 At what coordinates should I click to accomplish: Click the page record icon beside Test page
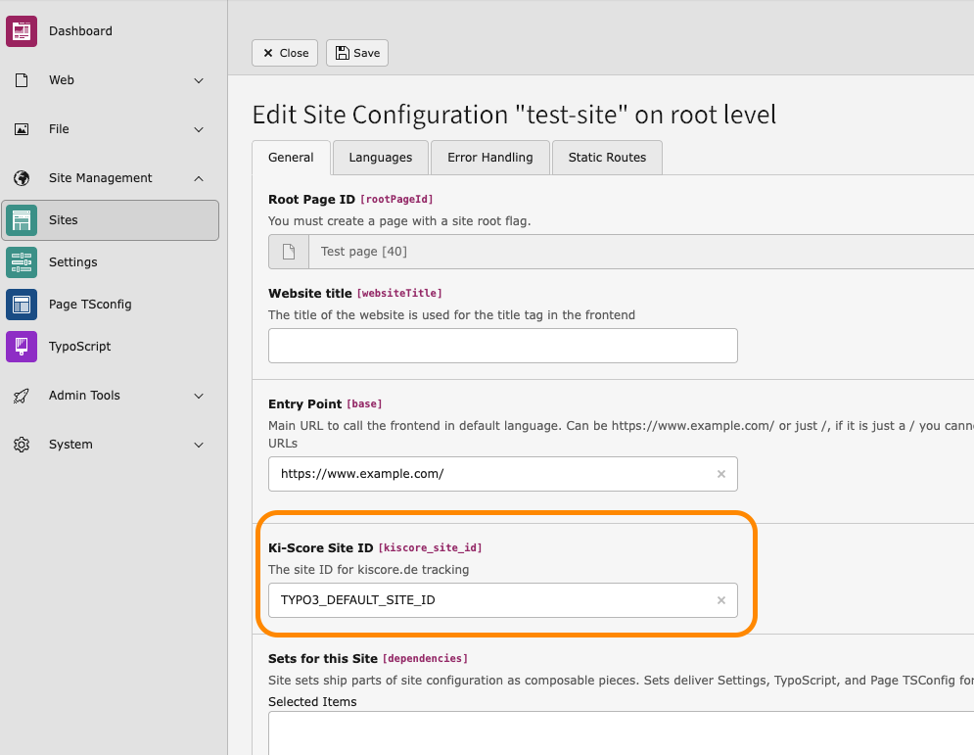tap(288, 251)
